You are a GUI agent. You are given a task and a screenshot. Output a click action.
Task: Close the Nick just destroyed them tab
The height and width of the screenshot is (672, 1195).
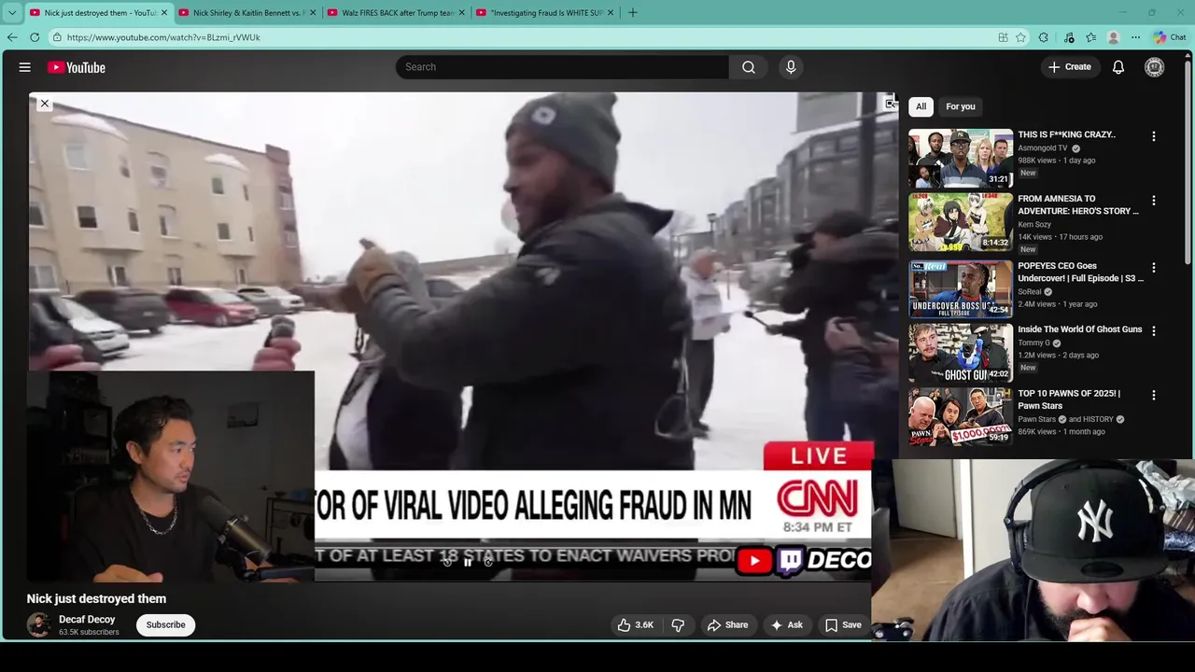tap(164, 13)
